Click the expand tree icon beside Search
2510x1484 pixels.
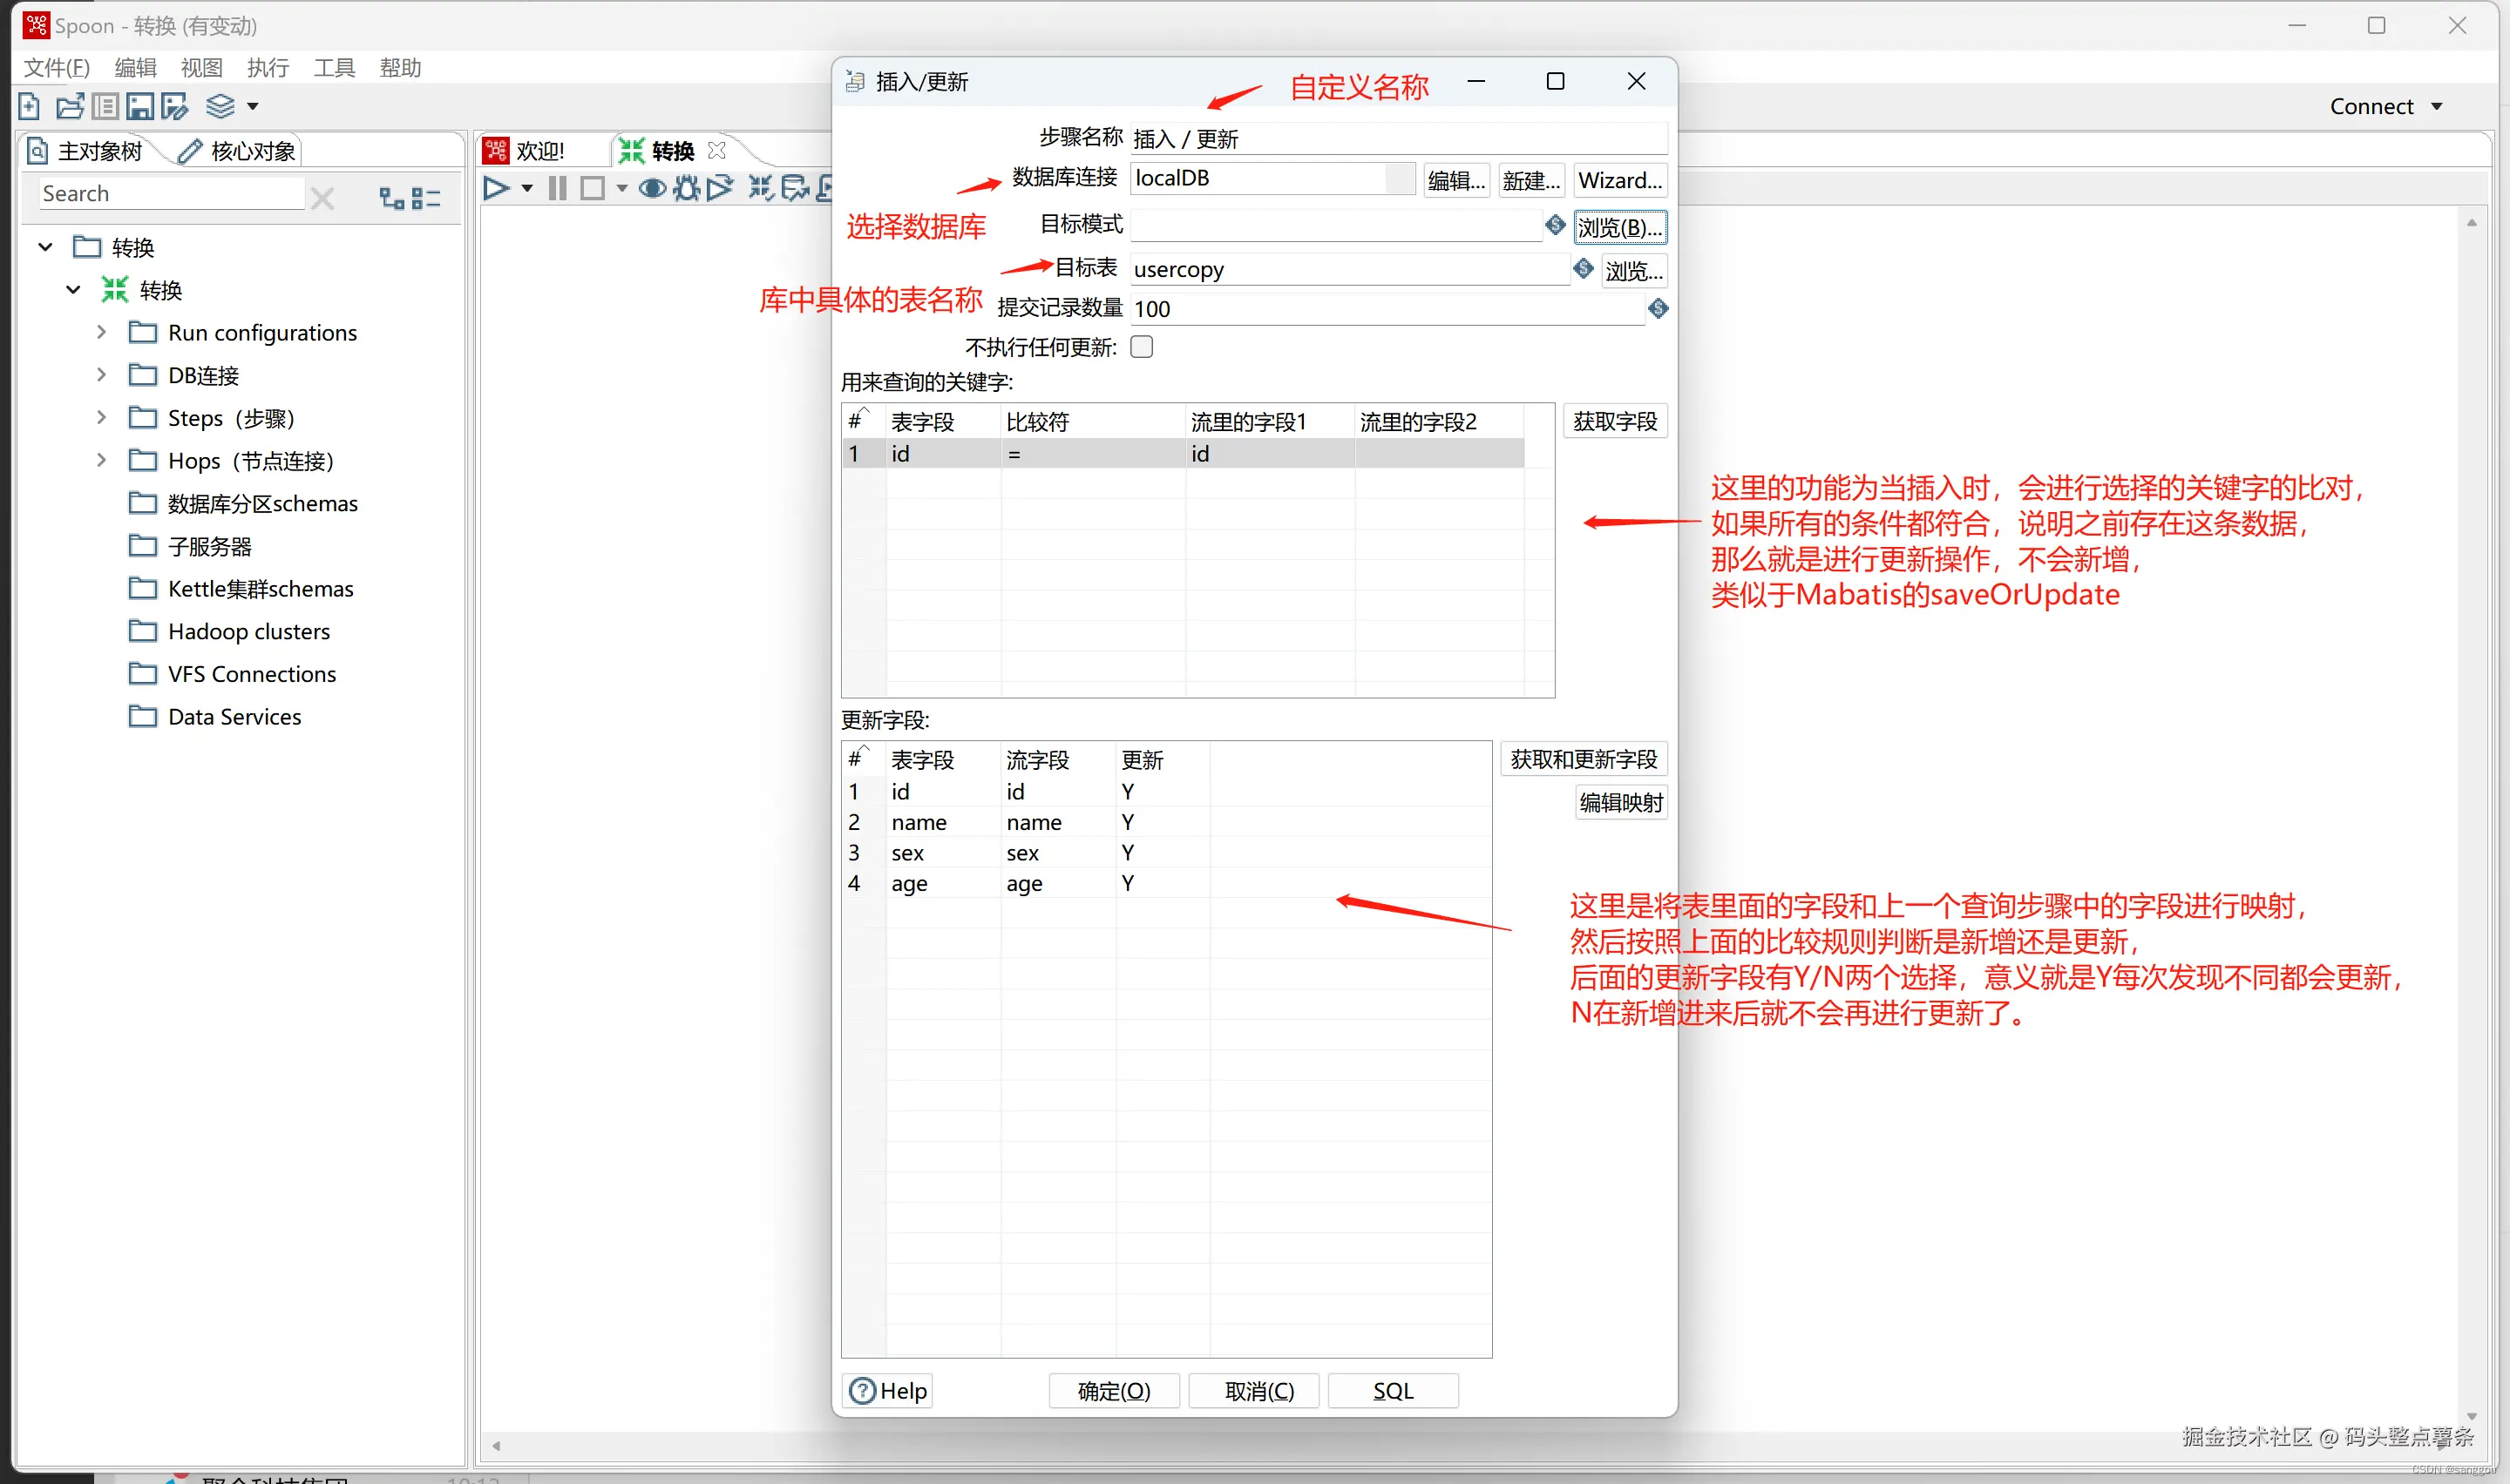pos(392,198)
